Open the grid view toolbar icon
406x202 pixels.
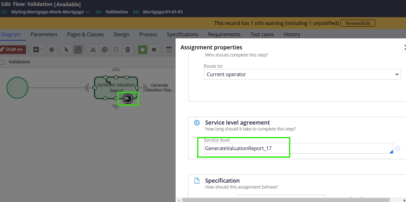(x=169, y=50)
